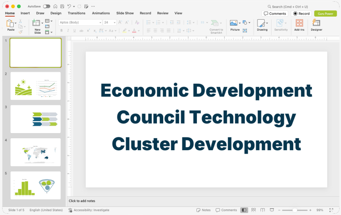Open the Shapes icon
Screen dimensions: 341x215
[x=245, y=23]
